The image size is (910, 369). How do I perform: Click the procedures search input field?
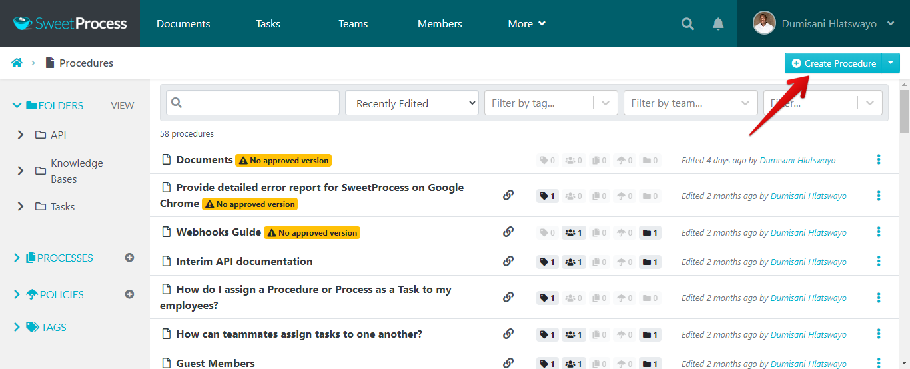pyautogui.click(x=252, y=103)
